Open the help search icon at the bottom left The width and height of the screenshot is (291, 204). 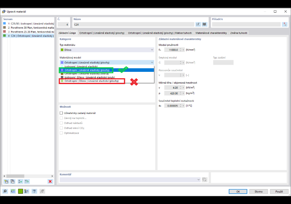point(5,191)
